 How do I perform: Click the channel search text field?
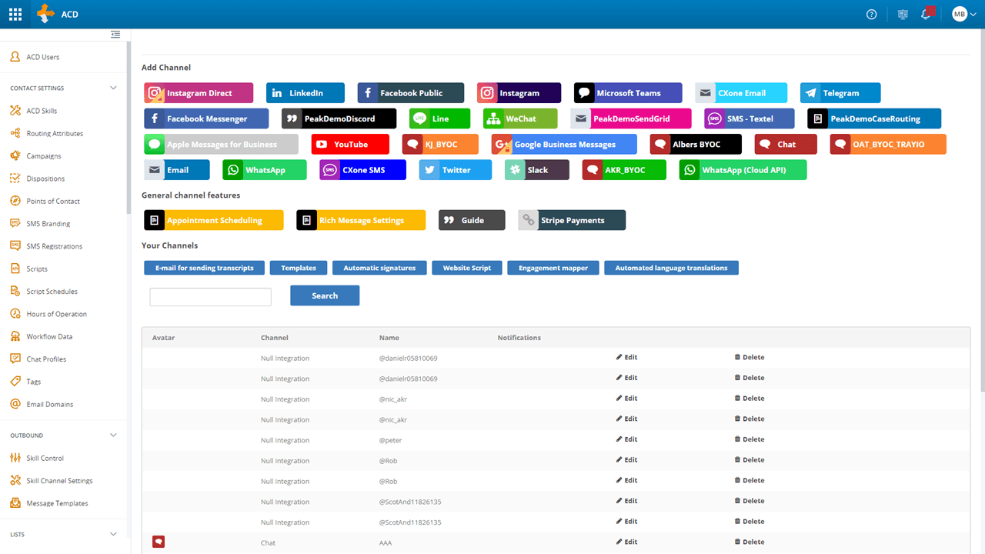[210, 297]
